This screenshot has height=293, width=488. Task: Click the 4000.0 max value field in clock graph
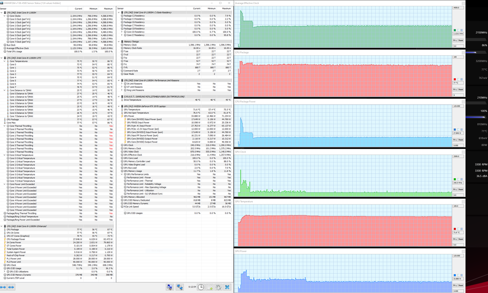click(x=458, y=7)
